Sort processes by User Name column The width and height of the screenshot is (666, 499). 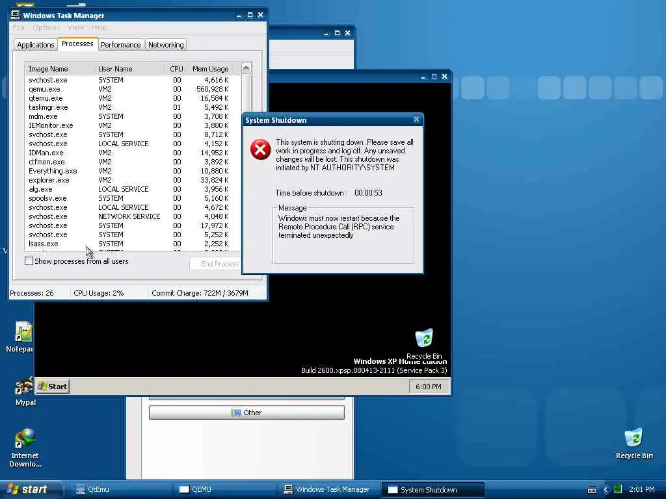[x=129, y=69]
